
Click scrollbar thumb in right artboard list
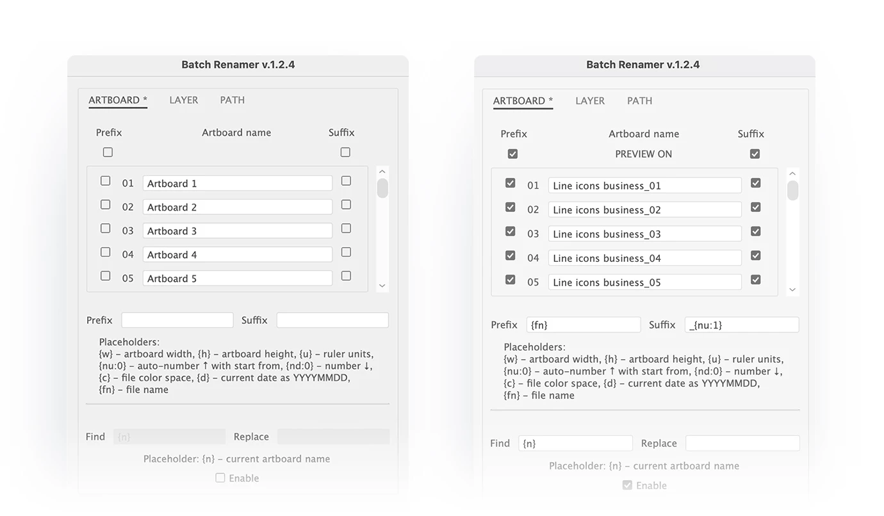[x=792, y=191]
